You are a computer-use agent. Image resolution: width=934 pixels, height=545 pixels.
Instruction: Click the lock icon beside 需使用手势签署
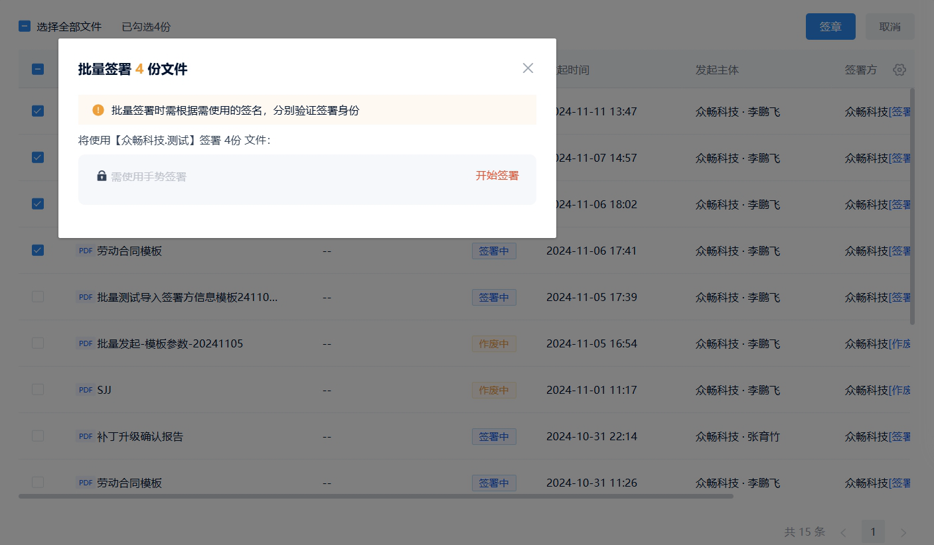pyautogui.click(x=102, y=176)
